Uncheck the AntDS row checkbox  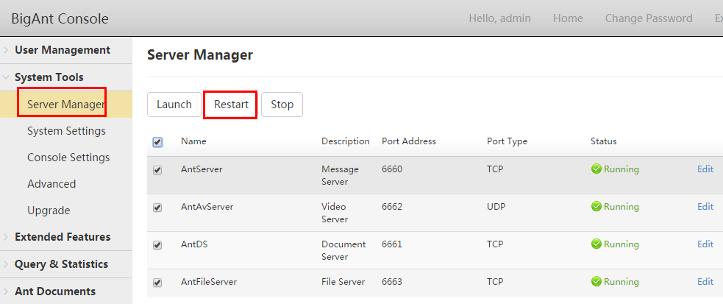(157, 245)
